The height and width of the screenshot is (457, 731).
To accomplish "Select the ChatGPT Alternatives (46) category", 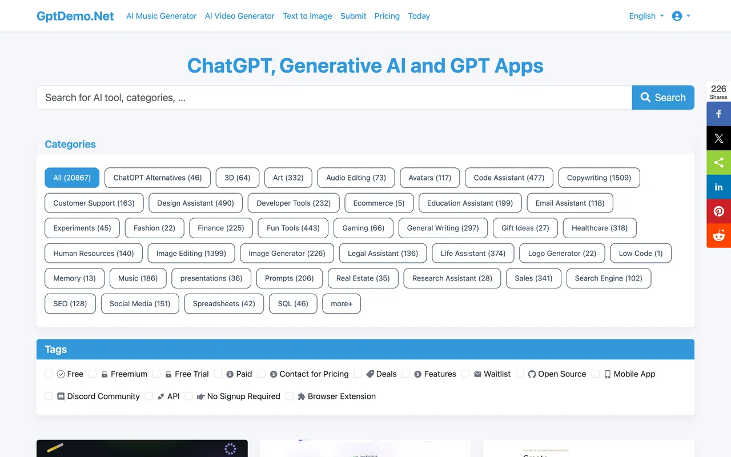I will (158, 178).
